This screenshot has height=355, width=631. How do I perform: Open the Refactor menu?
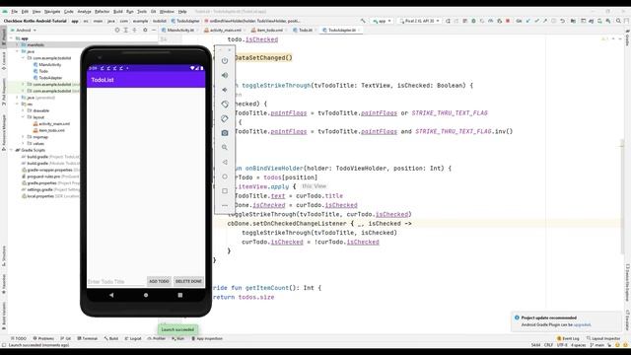(102, 12)
